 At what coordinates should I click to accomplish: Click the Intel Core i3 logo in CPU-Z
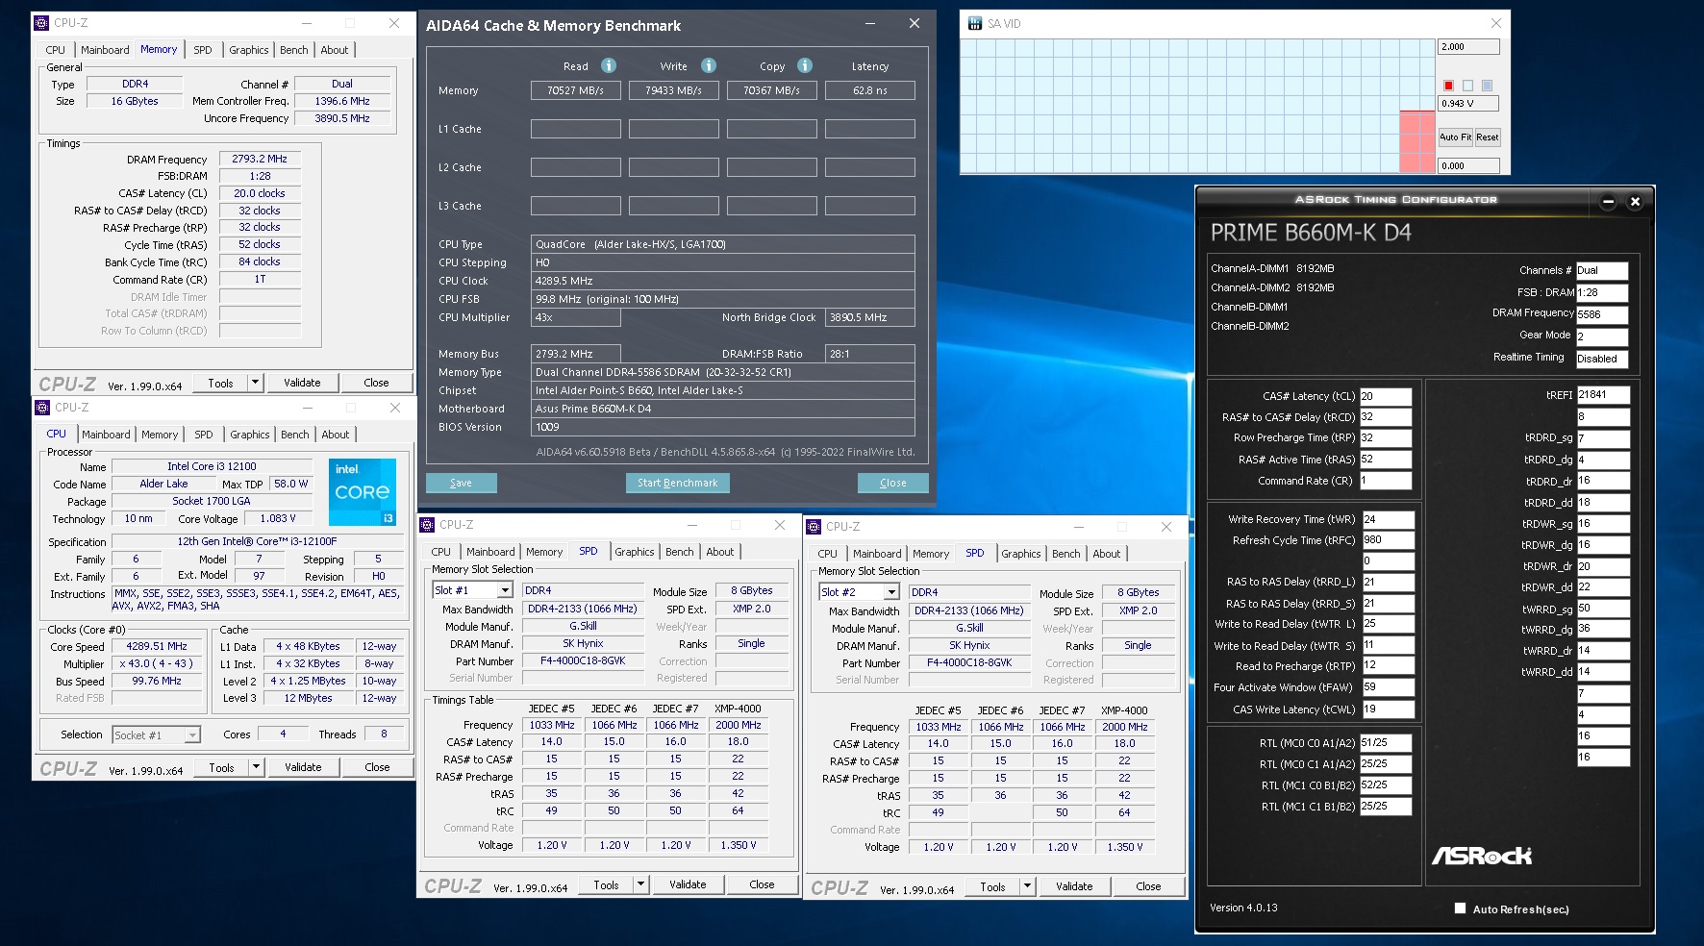pyautogui.click(x=363, y=492)
